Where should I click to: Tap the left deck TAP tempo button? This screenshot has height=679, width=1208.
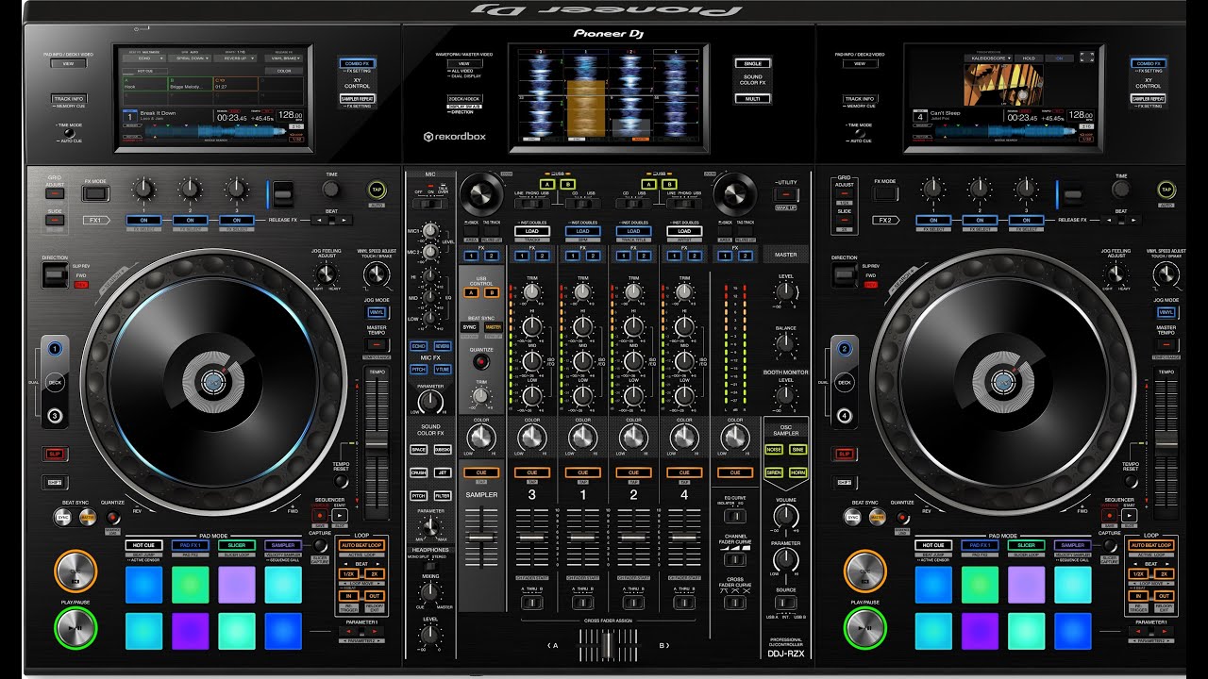pyautogui.click(x=376, y=190)
